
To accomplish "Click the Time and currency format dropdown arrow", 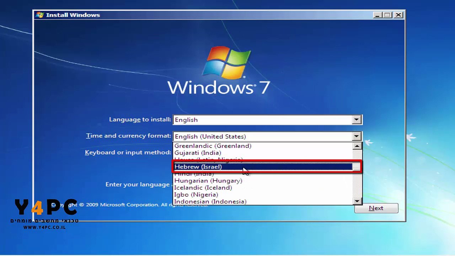I will 357,136.
